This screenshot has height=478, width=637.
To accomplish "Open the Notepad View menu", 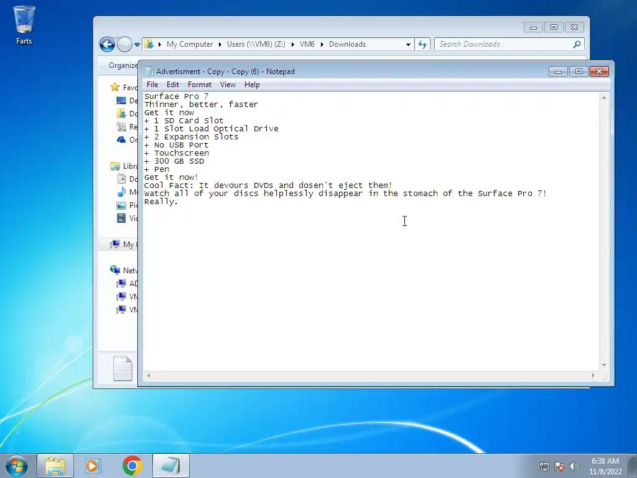I will [228, 85].
